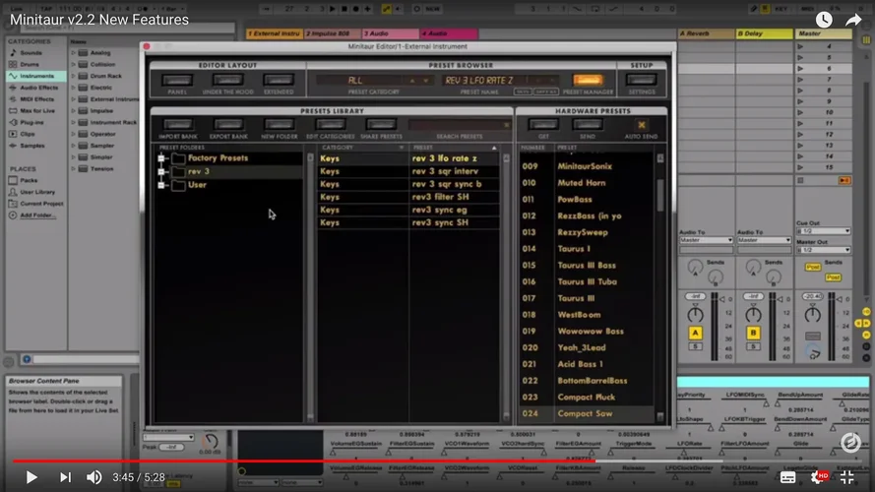Click Export Bank button
The height and width of the screenshot is (492, 875).
pyautogui.click(x=228, y=124)
